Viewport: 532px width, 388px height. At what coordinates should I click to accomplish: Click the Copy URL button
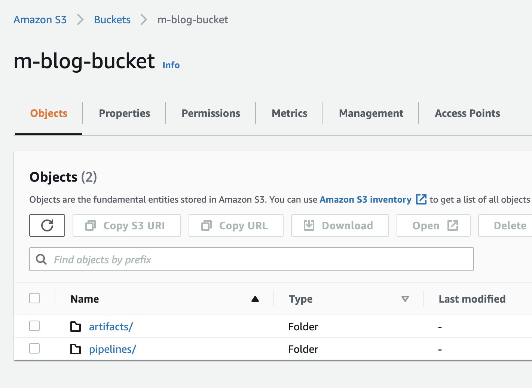click(236, 225)
